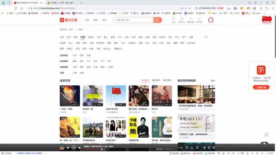
Task: Open the 发现 discover nav item
Action: click(x=87, y=20)
